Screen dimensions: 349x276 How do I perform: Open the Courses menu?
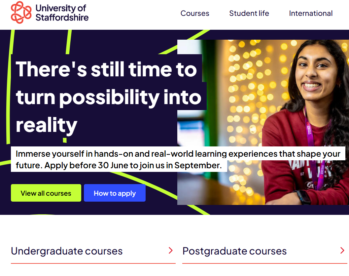coord(195,13)
